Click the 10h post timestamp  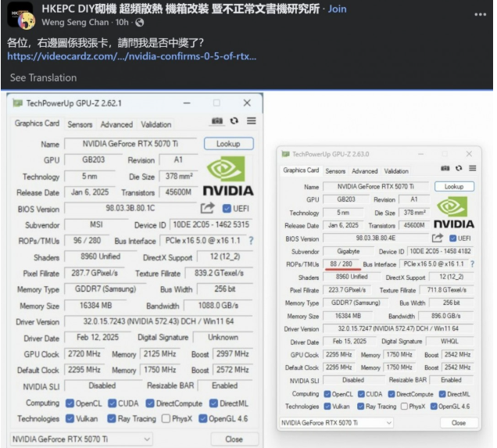pos(122,22)
